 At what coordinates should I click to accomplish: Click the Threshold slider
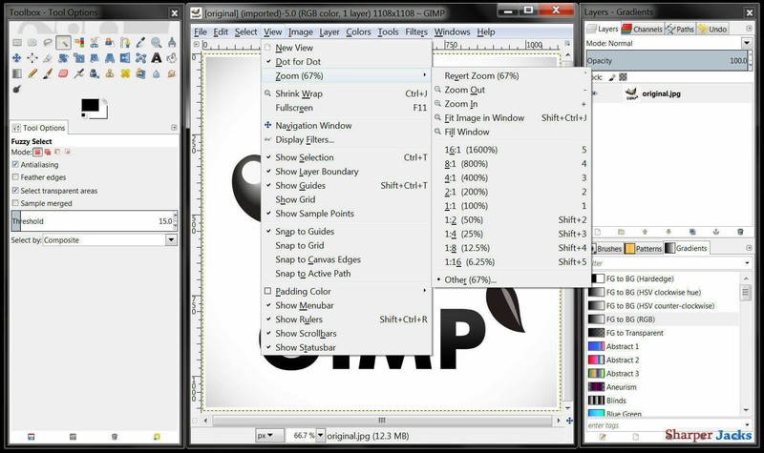pos(92,221)
